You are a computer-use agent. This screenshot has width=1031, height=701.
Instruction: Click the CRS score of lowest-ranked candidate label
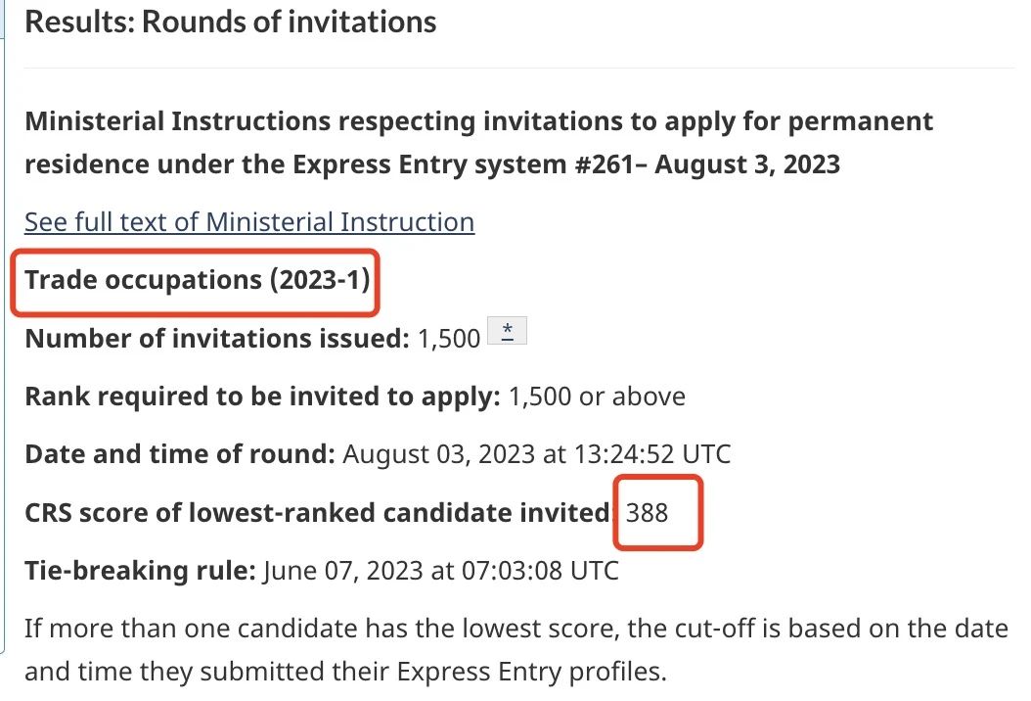(318, 513)
